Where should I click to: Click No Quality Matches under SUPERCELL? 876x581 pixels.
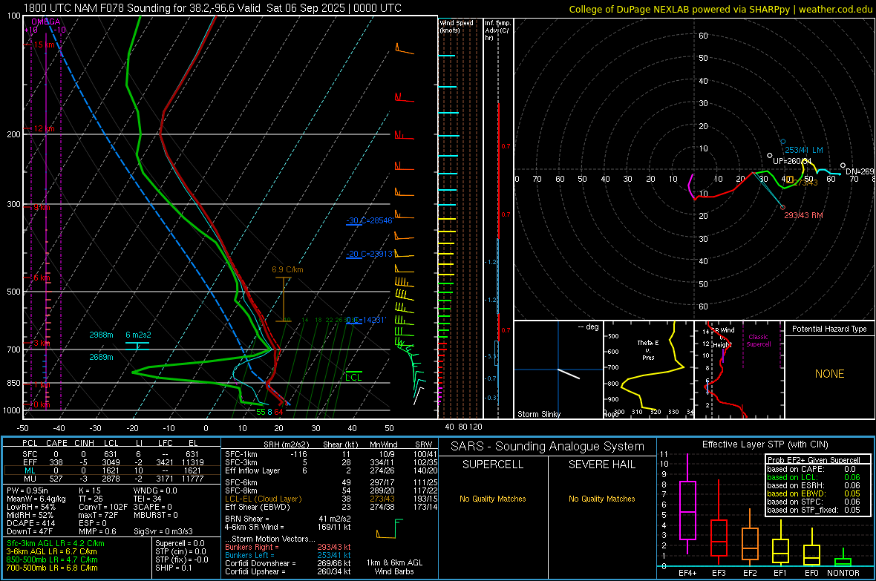pos(493,499)
